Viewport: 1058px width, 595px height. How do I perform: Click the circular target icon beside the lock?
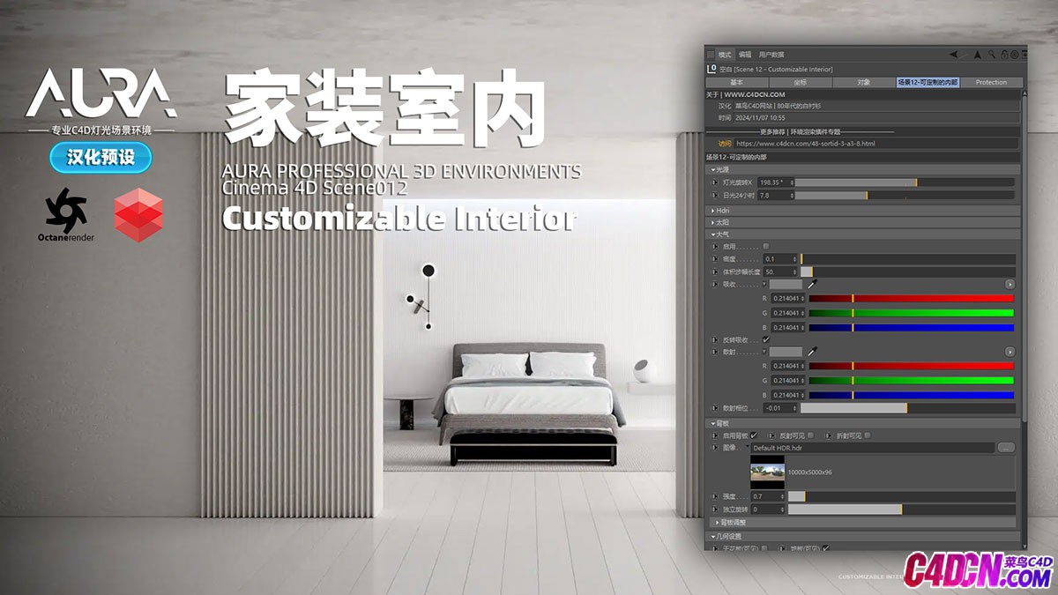point(1013,55)
